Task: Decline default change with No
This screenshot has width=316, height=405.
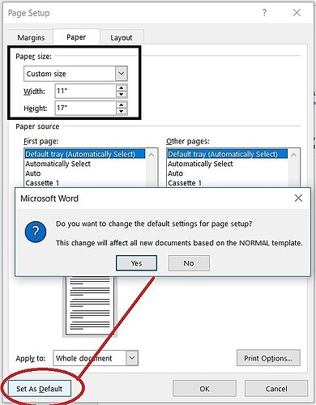Action: 189,263
